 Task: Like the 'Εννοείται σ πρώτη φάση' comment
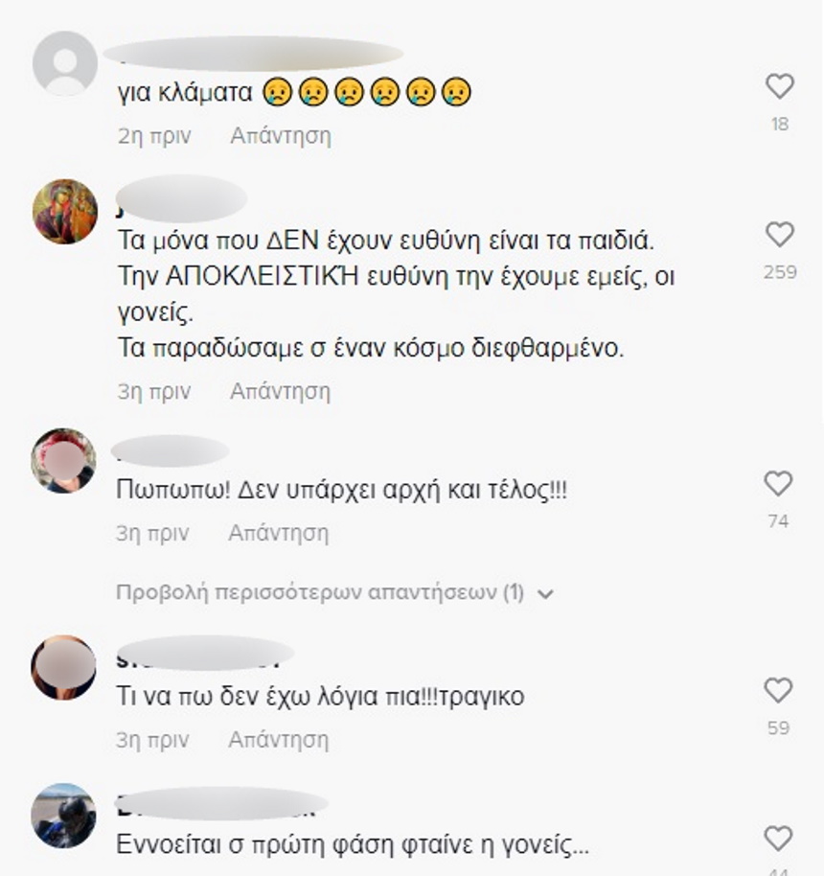(x=778, y=839)
